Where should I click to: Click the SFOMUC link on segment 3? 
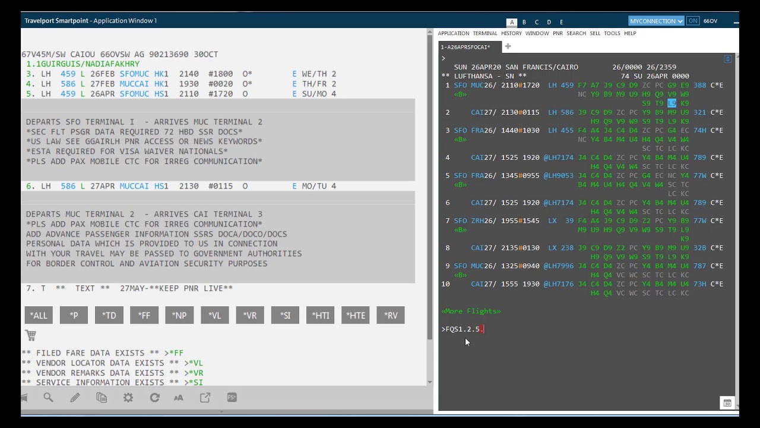click(x=134, y=74)
